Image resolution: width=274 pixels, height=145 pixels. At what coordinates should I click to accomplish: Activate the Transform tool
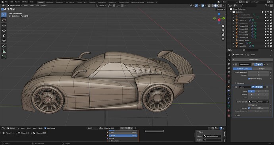point(4,41)
